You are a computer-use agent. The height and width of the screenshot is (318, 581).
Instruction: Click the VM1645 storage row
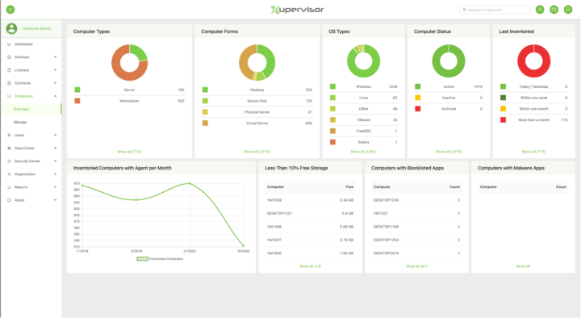[x=310, y=253]
